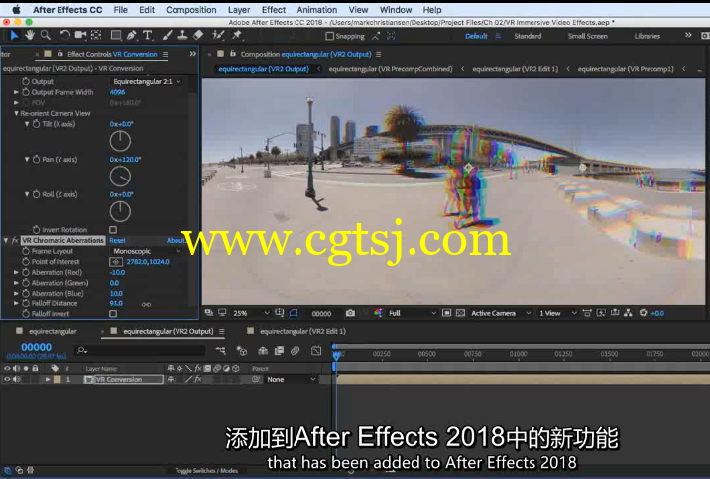
Task: Open the Effect menu
Action: coord(274,10)
